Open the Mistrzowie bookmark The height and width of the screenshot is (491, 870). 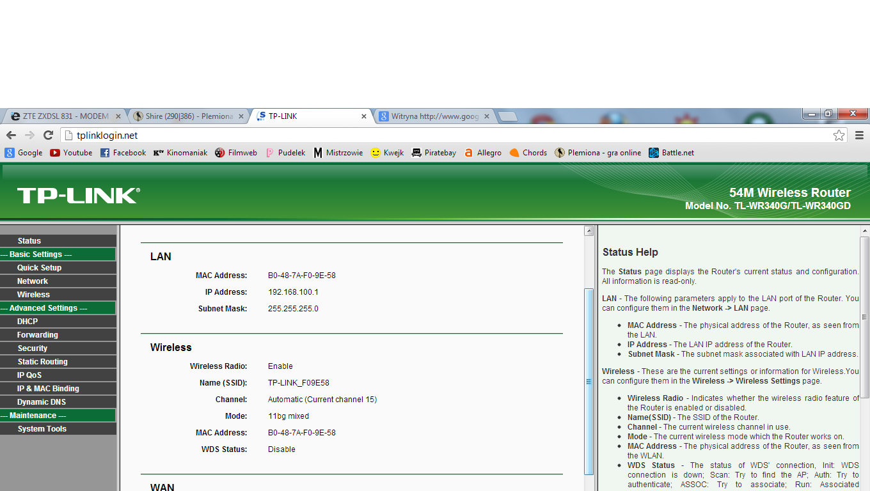338,153
